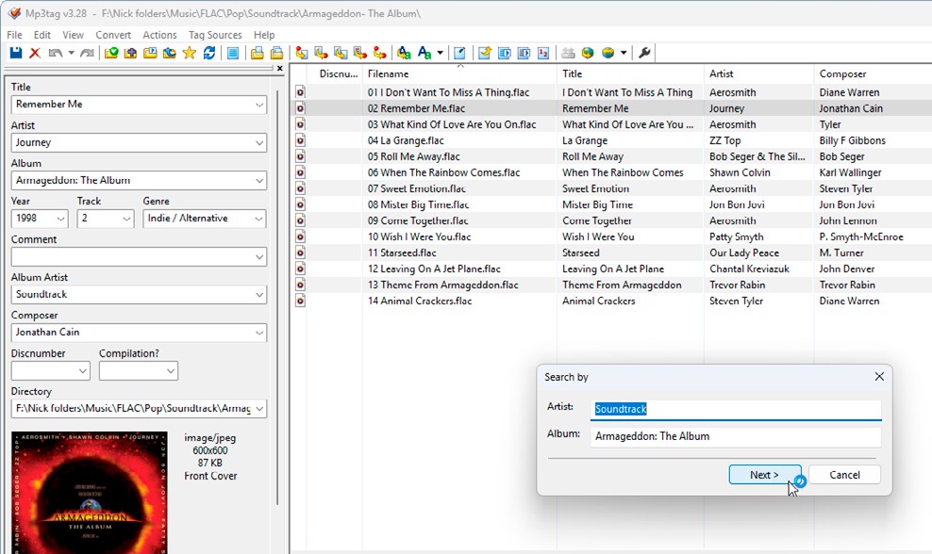The width and height of the screenshot is (932, 554).
Task: Expand the Directory path combo box
Action: (259, 409)
